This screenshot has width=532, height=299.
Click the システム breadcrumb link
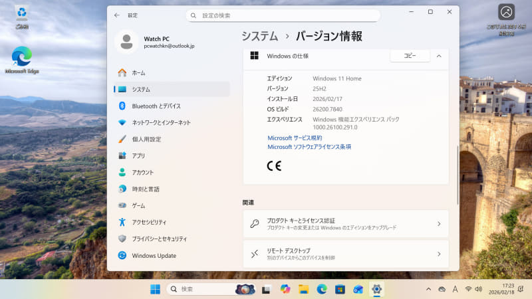point(259,36)
